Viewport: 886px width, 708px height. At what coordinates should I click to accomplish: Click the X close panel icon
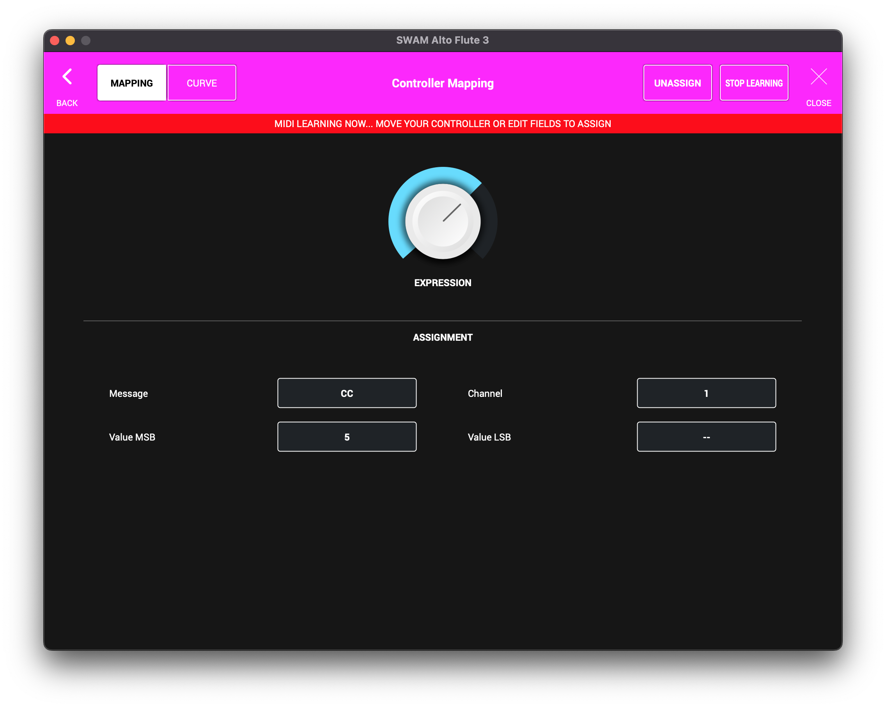818,77
